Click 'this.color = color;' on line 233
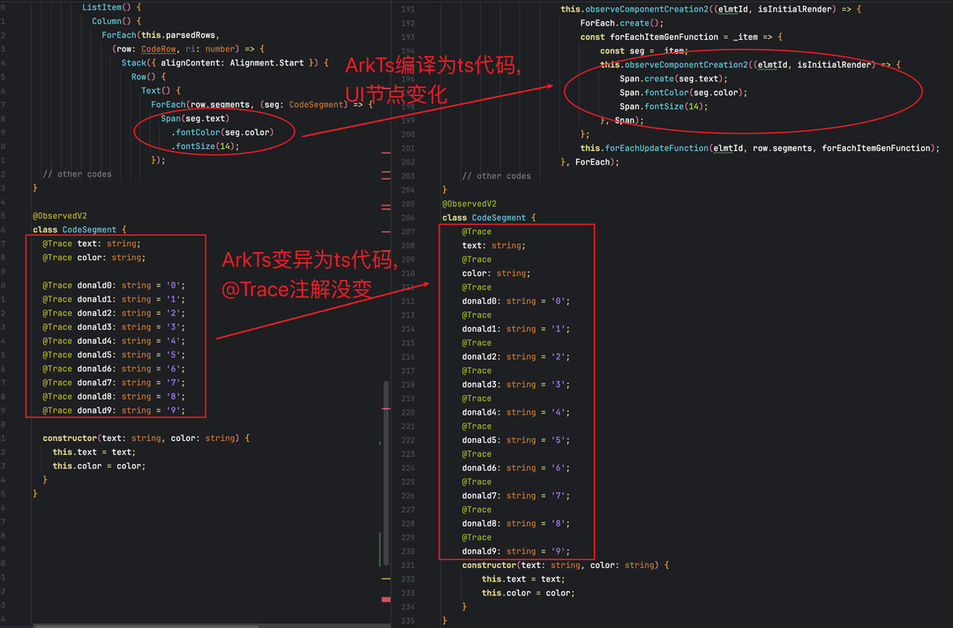Image resolution: width=953 pixels, height=628 pixels. (x=529, y=594)
